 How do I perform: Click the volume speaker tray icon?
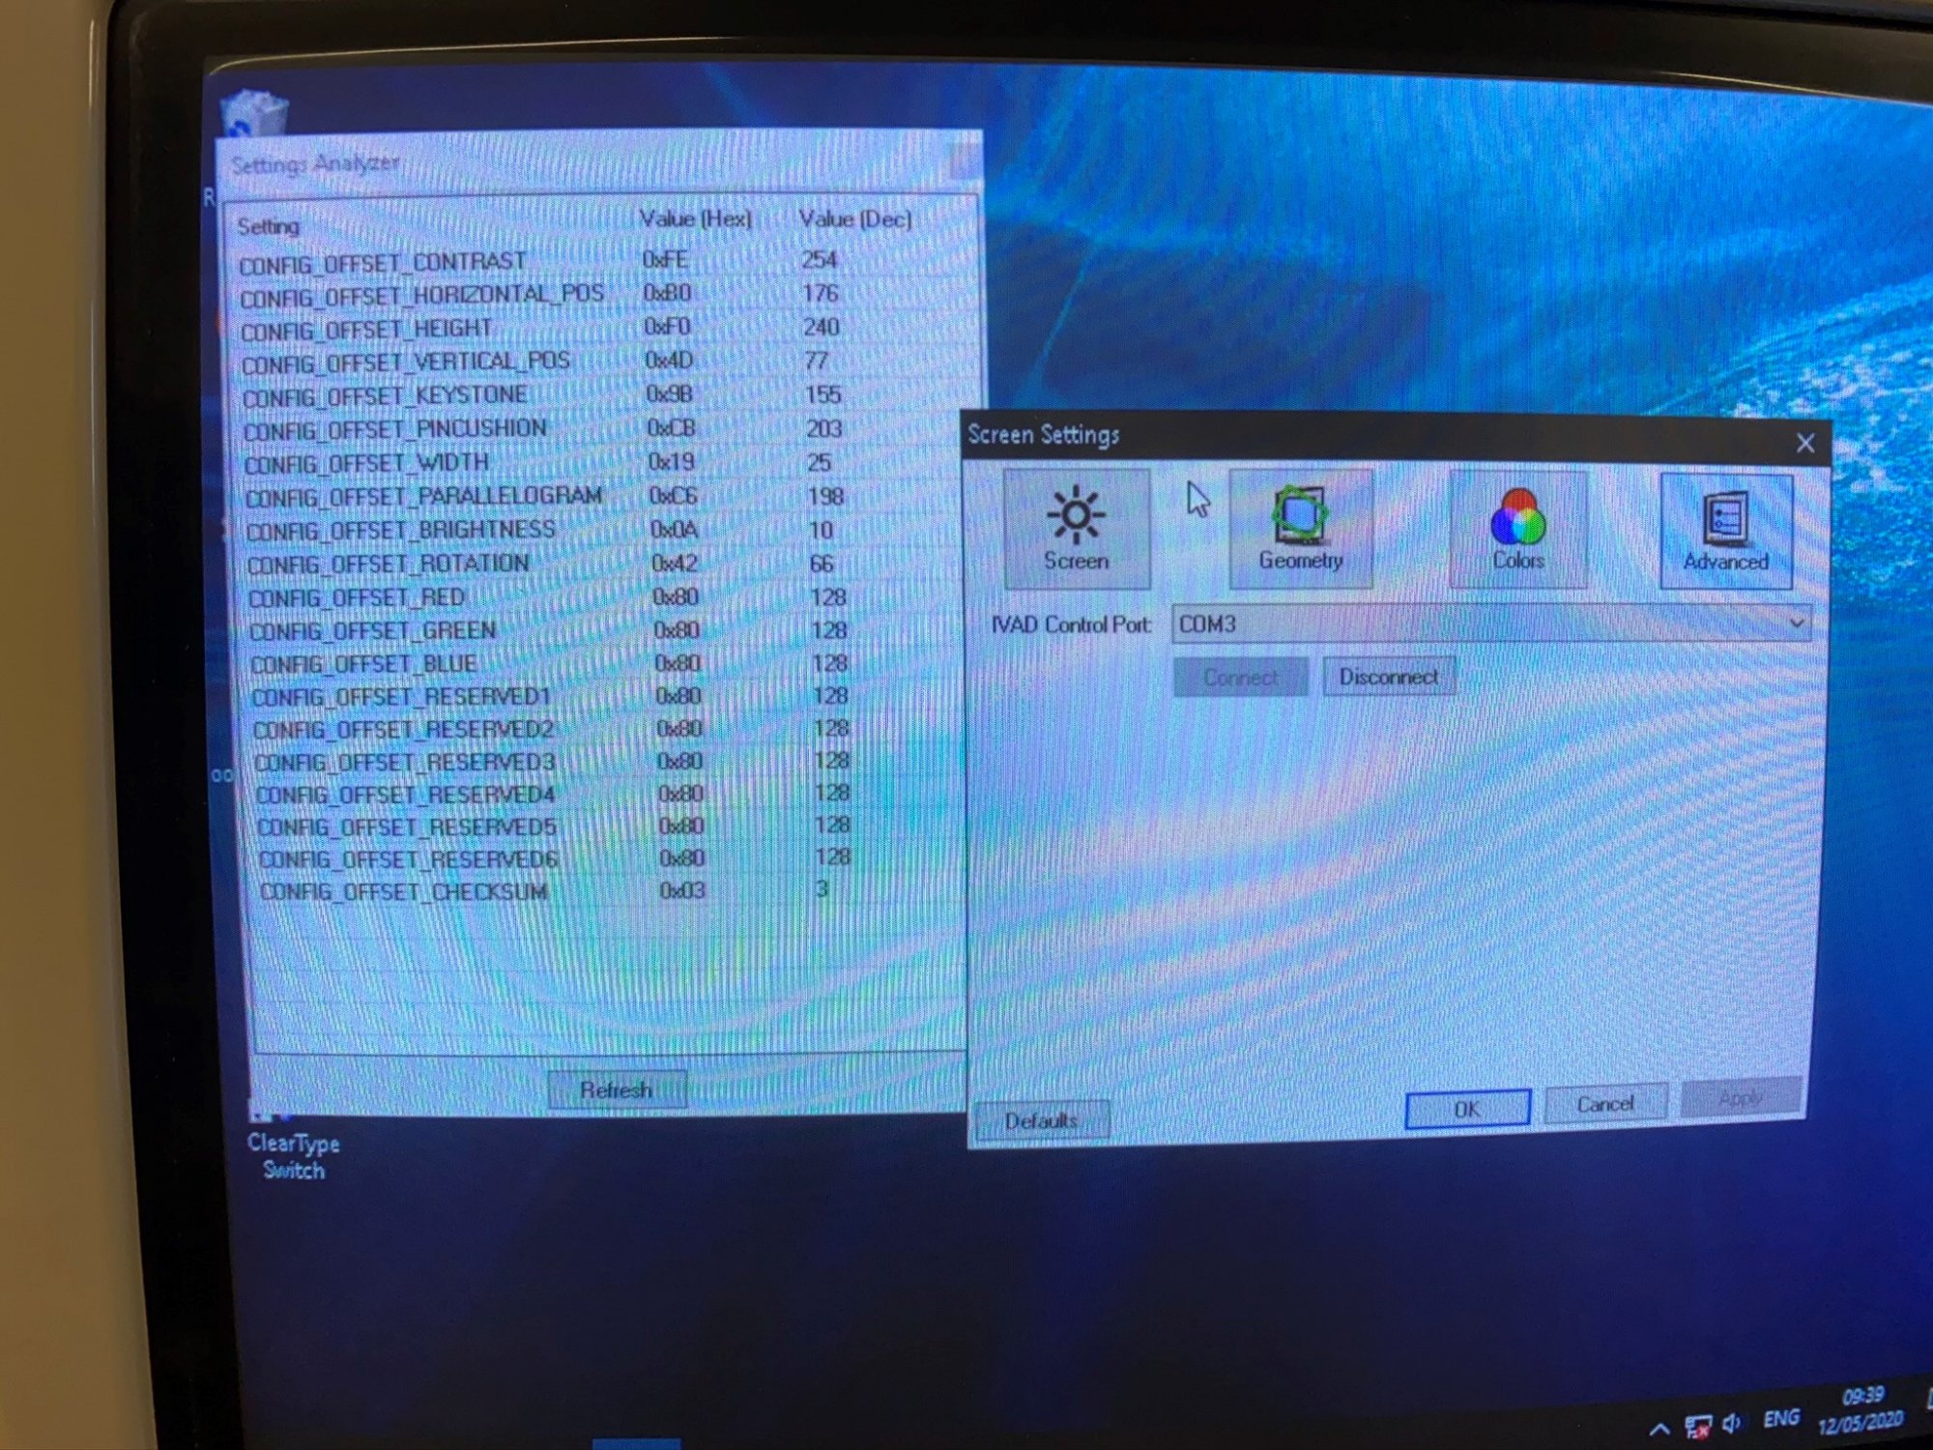click(1732, 1423)
